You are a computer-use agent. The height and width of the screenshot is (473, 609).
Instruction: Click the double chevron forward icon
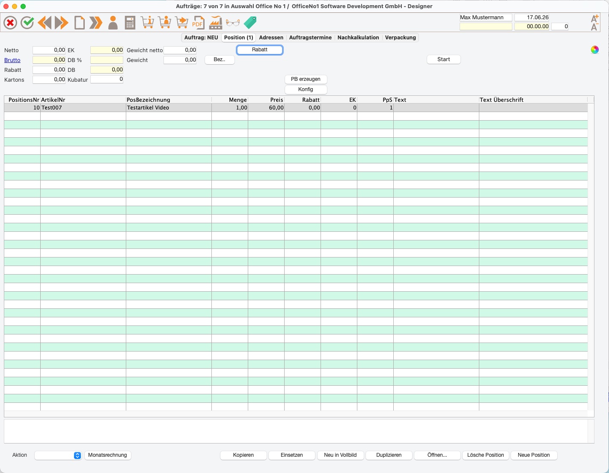pyautogui.click(x=96, y=23)
